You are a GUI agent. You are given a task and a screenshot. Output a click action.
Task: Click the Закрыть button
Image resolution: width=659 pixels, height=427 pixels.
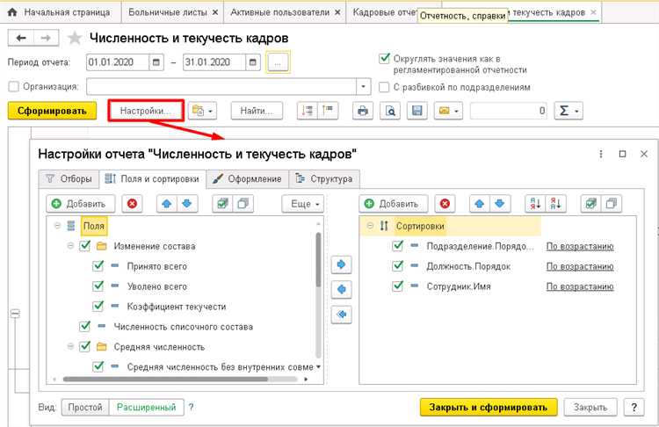(x=590, y=408)
